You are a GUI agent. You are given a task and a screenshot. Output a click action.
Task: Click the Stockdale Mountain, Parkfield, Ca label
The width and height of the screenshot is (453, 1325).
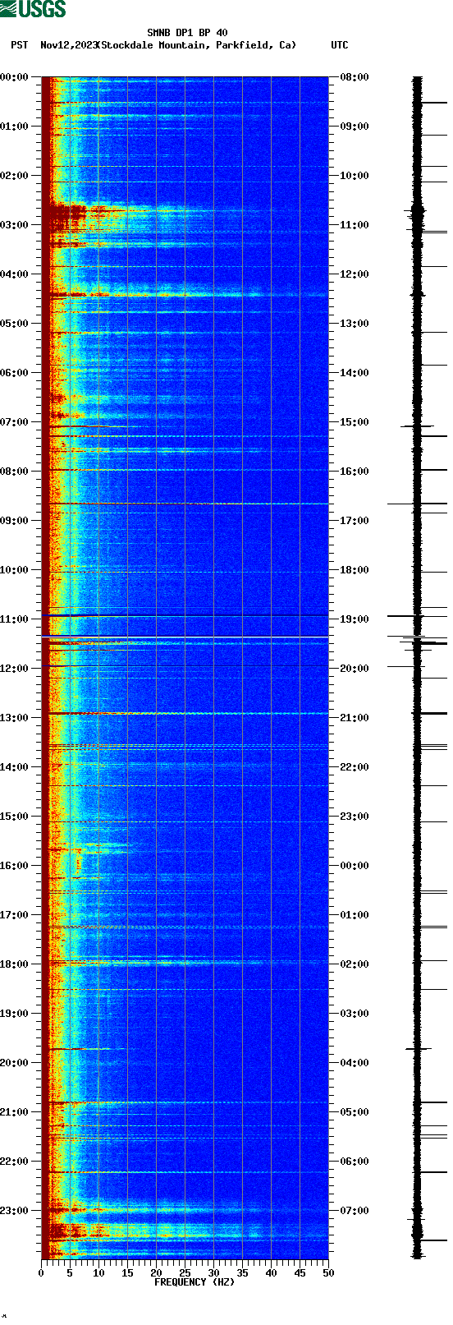pos(195,45)
